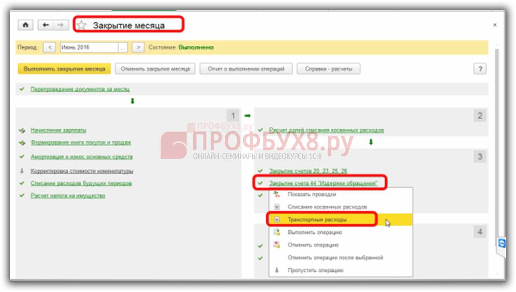Go to next period with right arrow
516x292 pixels.
point(137,47)
